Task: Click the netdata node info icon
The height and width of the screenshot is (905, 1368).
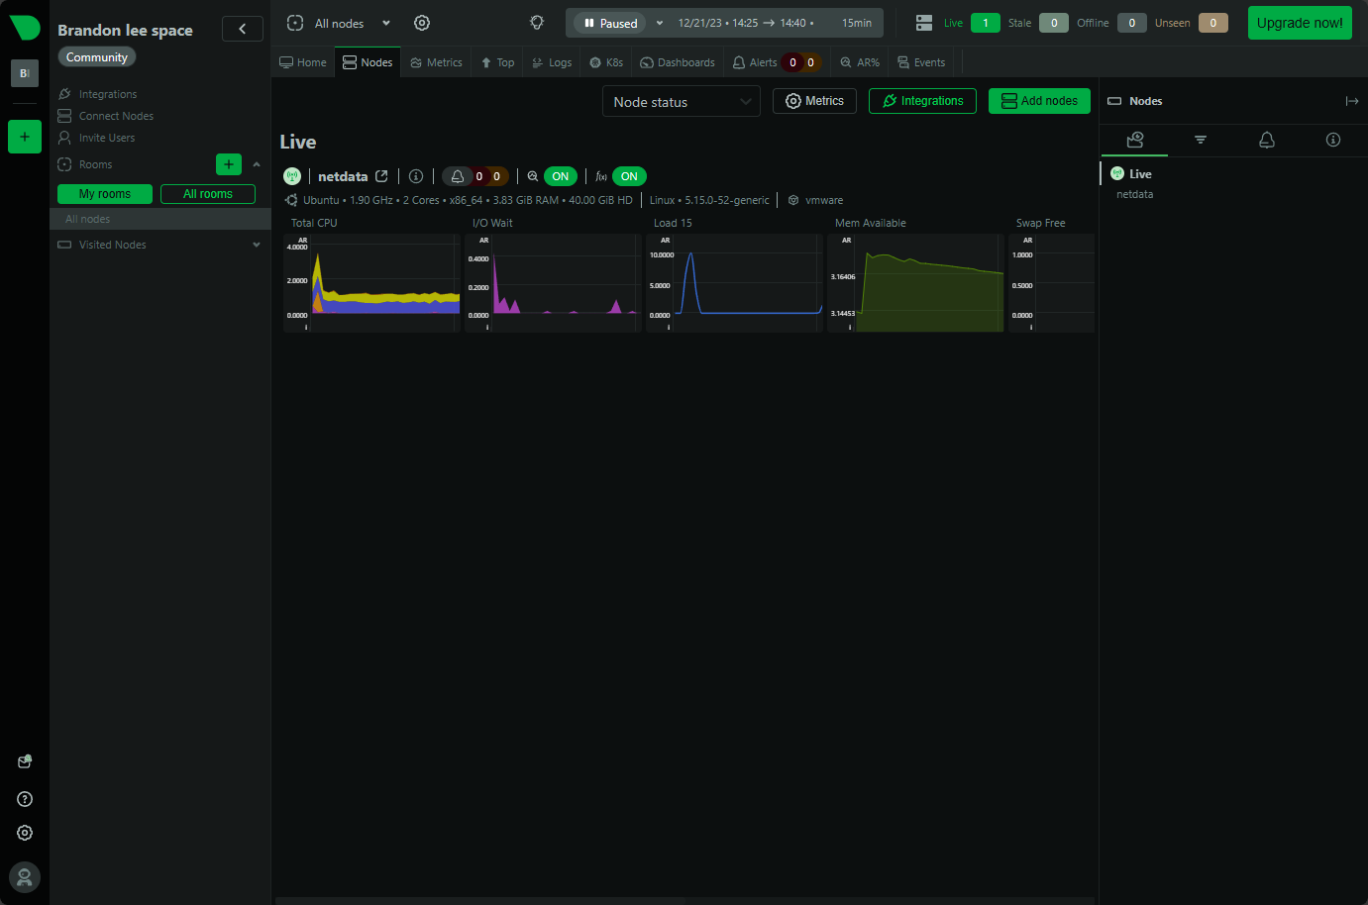Action: pyautogui.click(x=416, y=176)
